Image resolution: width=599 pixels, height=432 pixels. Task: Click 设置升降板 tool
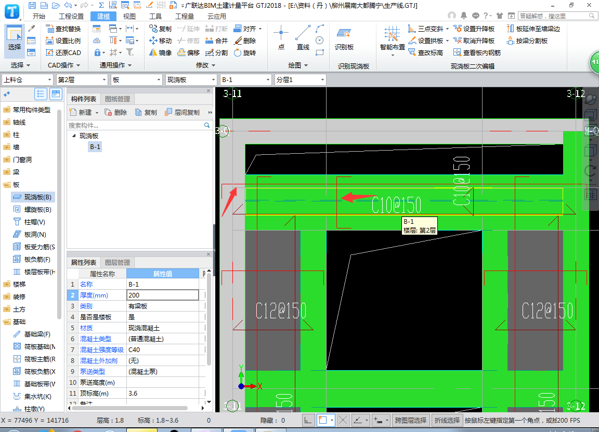(x=474, y=29)
